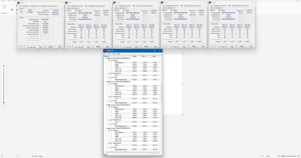Click the Value column header in HWMonitor
The image size is (301, 158).
pos(136,56)
